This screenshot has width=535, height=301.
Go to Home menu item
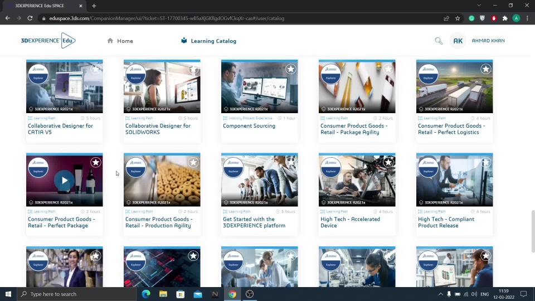click(x=120, y=41)
